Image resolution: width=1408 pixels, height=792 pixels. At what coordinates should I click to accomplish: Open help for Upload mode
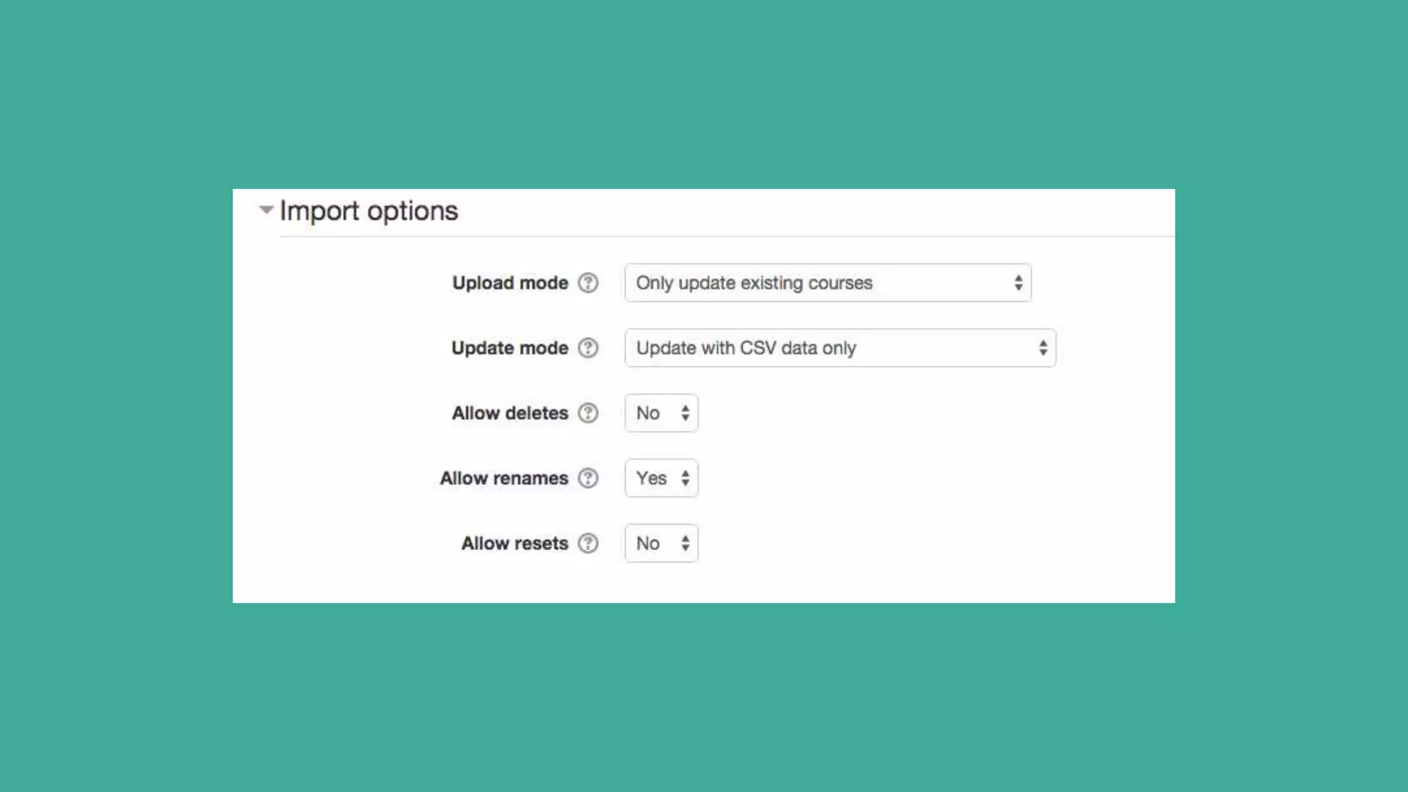click(588, 283)
